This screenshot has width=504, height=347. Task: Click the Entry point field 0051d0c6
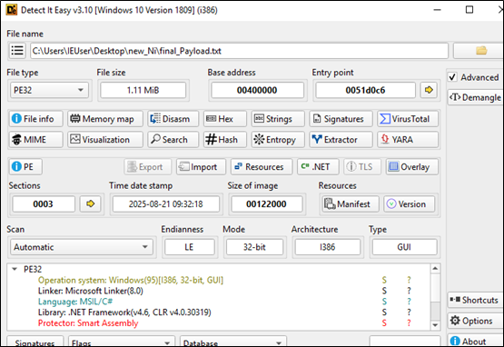pos(365,90)
